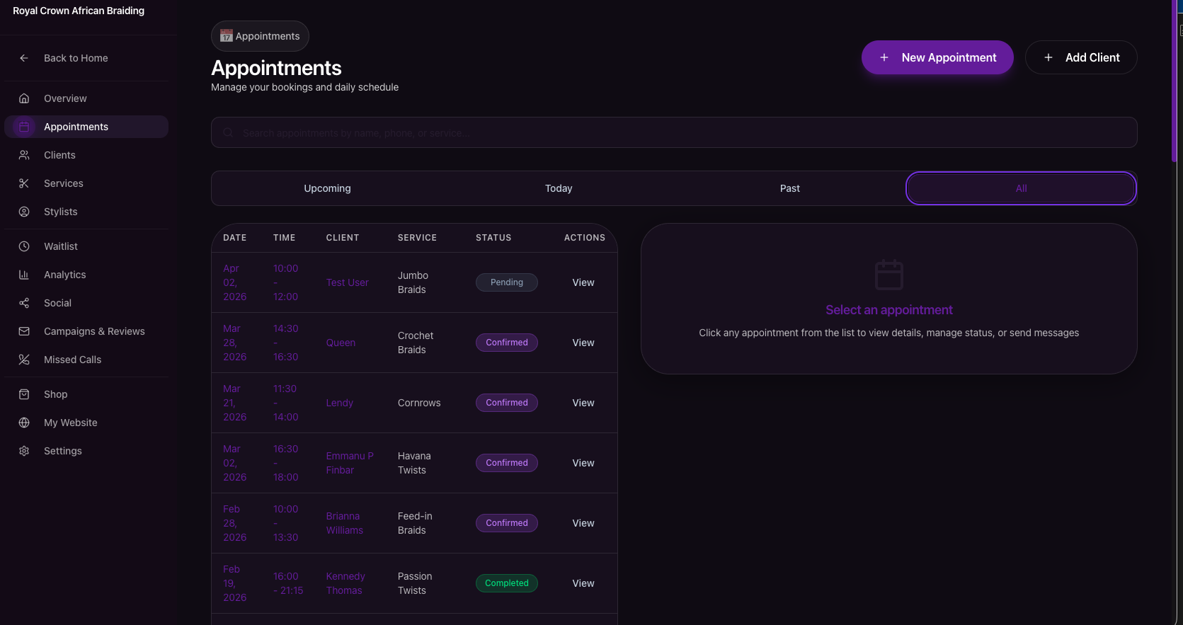Click the Shop bag icon
This screenshot has height=625, width=1183.
point(24,394)
